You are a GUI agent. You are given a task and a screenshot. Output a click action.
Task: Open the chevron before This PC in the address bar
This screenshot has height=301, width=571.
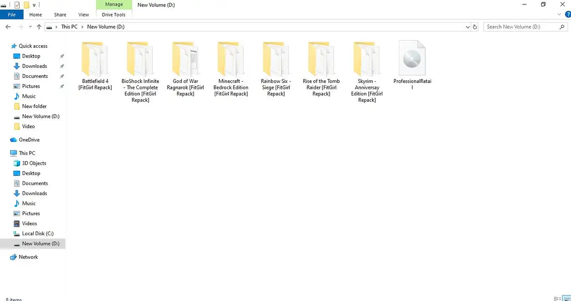pyautogui.click(x=56, y=27)
